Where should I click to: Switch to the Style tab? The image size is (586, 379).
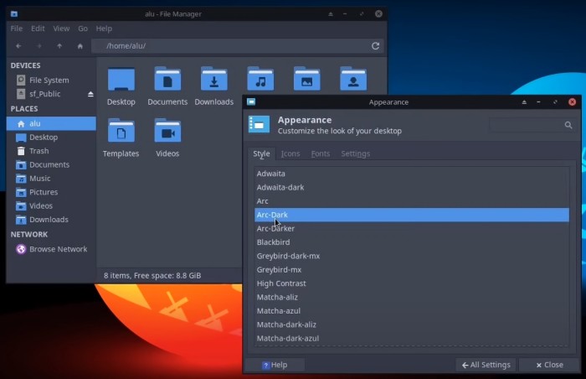[x=261, y=153]
